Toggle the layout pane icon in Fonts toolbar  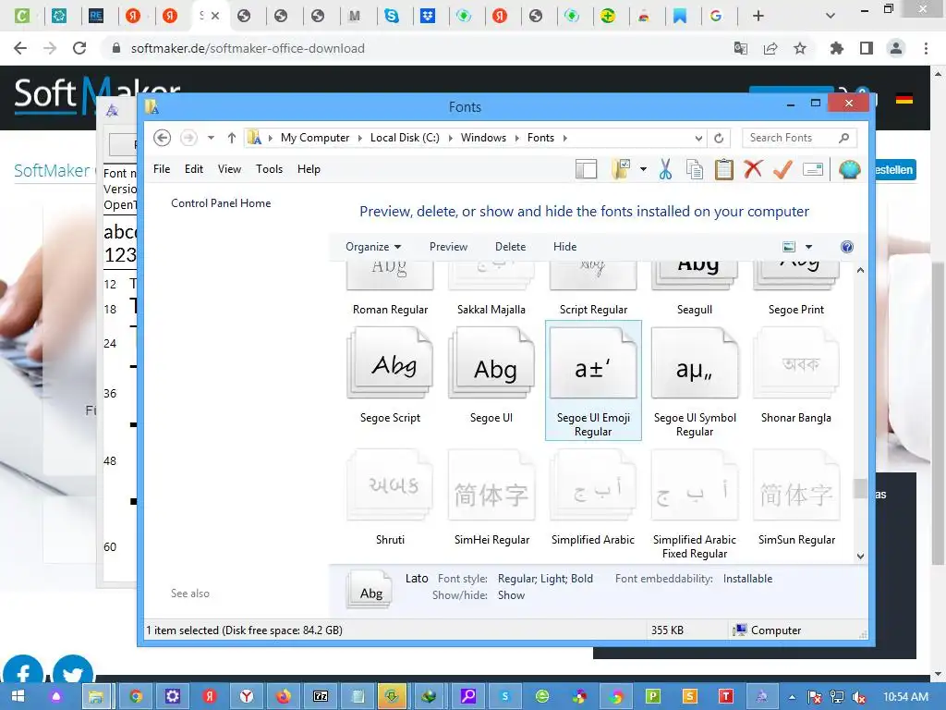[586, 170]
